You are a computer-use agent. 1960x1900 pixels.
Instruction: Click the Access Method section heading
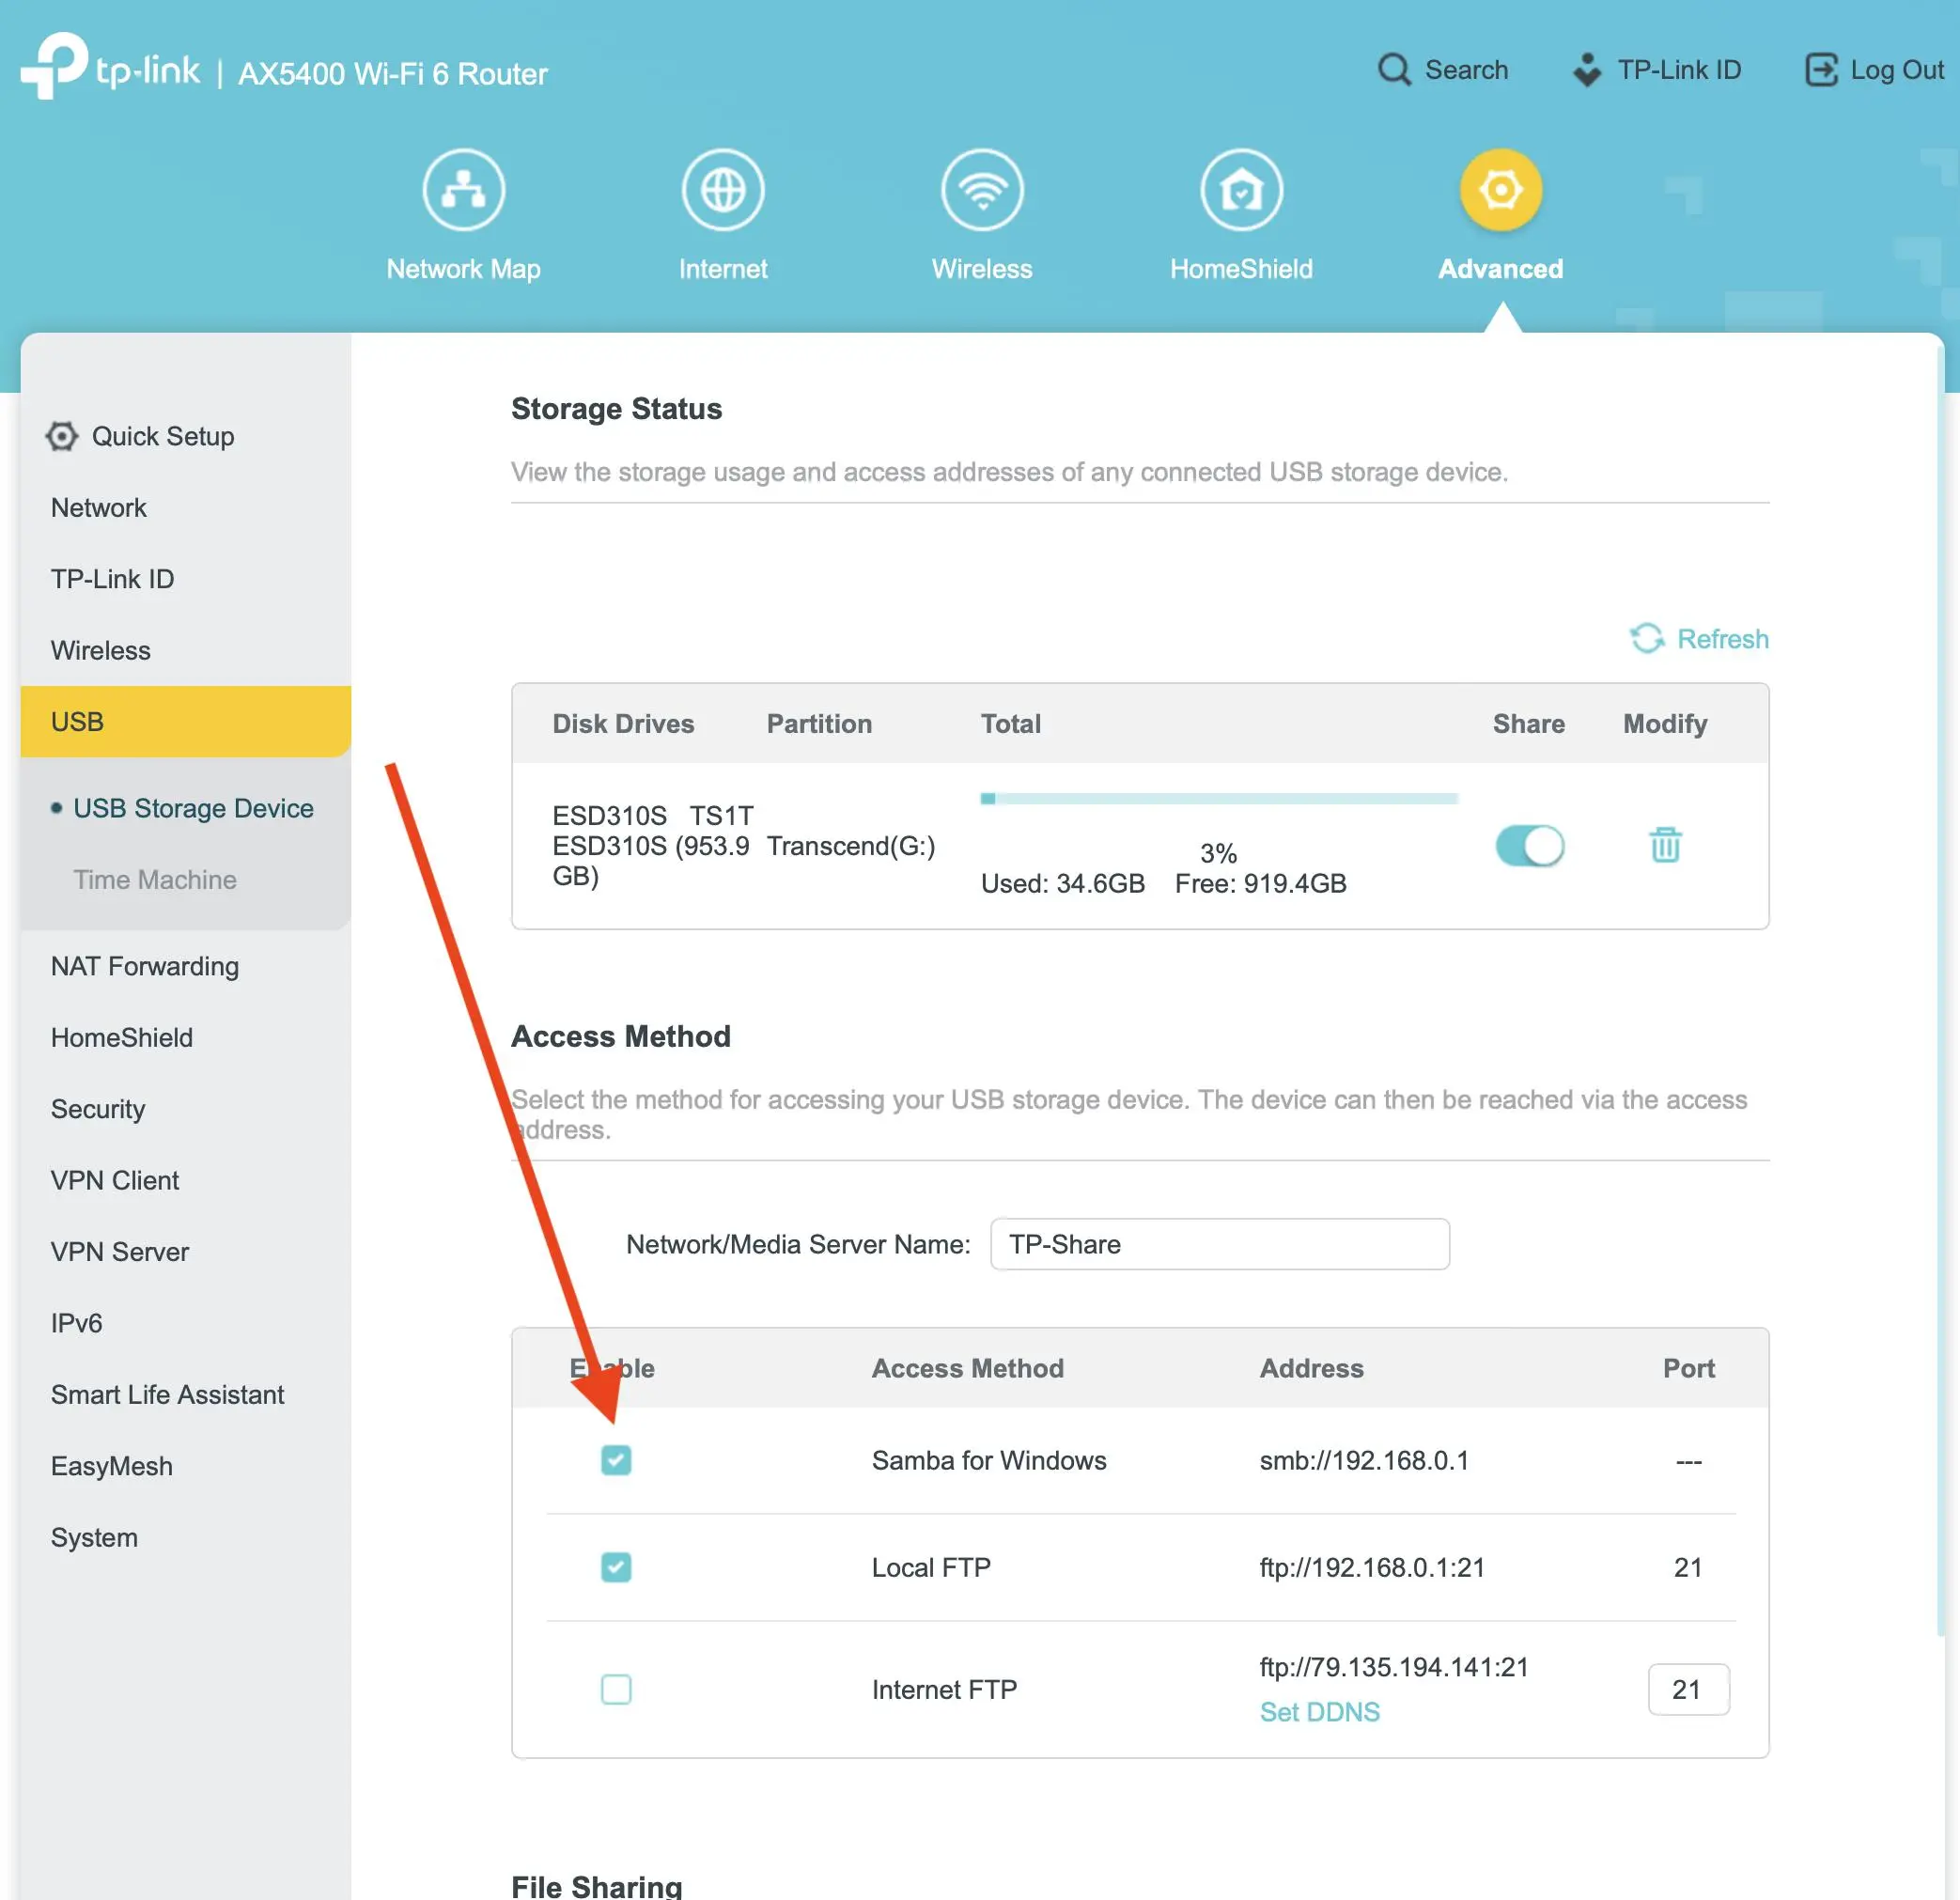[x=620, y=1036]
